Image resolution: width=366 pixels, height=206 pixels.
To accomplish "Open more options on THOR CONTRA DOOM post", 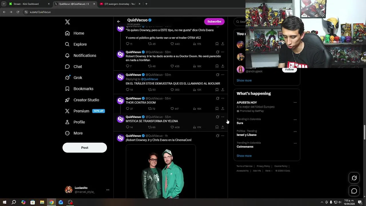I will coord(223,98).
